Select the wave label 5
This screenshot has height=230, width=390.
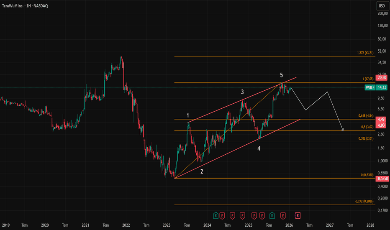281,75
